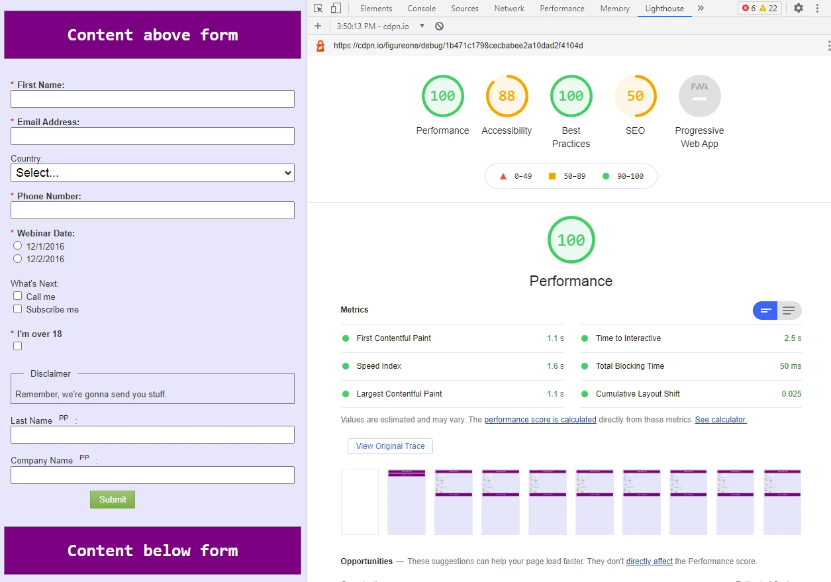The width and height of the screenshot is (831, 582).
Task: Open the See calculator link
Action: click(x=720, y=420)
